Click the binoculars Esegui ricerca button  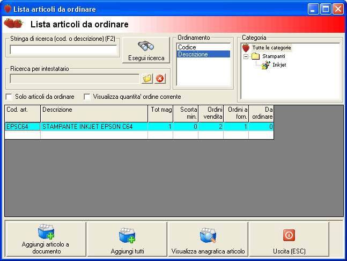[x=146, y=50]
